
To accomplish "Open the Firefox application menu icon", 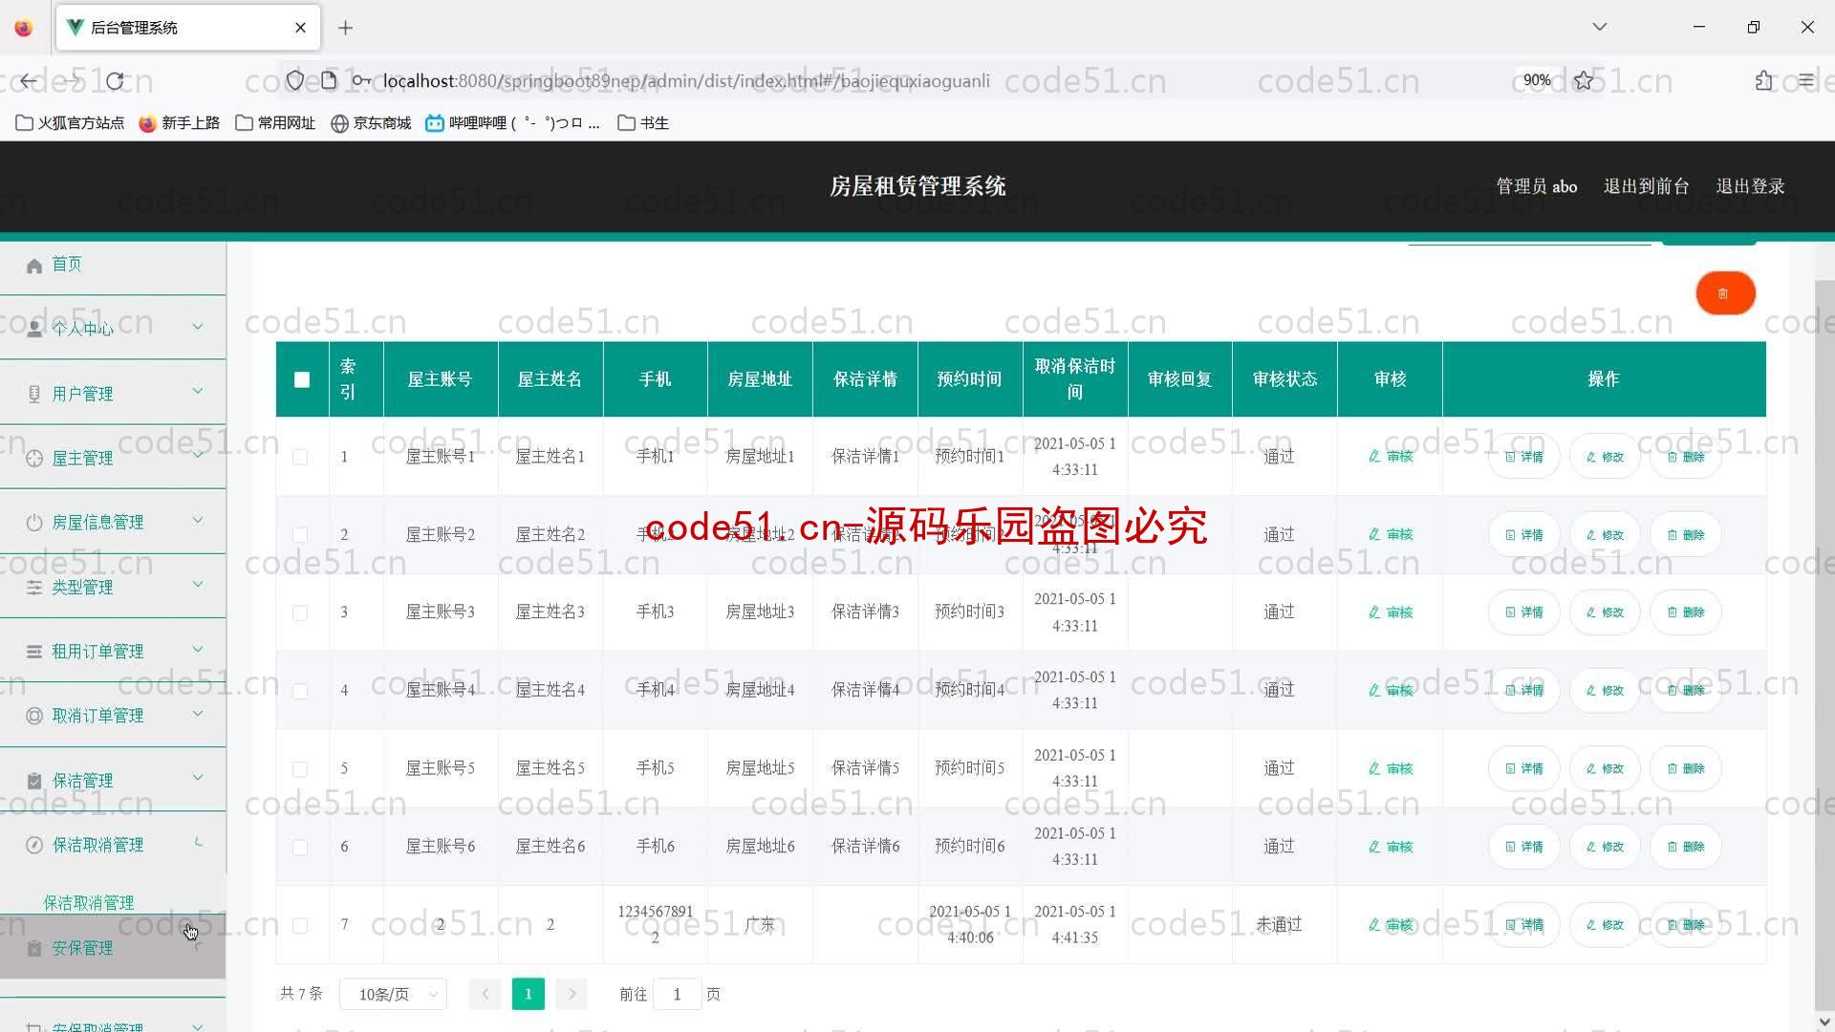I will (1805, 81).
